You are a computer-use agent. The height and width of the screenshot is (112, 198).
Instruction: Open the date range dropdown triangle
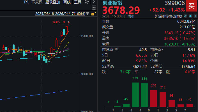tap(88, 13)
